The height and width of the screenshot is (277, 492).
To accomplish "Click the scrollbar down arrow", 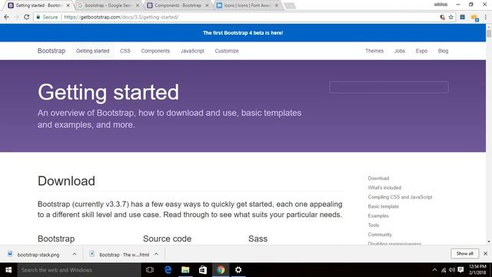I will (x=489, y=242).
